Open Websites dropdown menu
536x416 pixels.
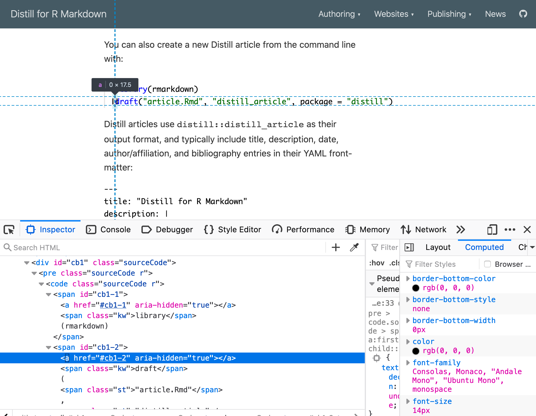click(394, 14)
